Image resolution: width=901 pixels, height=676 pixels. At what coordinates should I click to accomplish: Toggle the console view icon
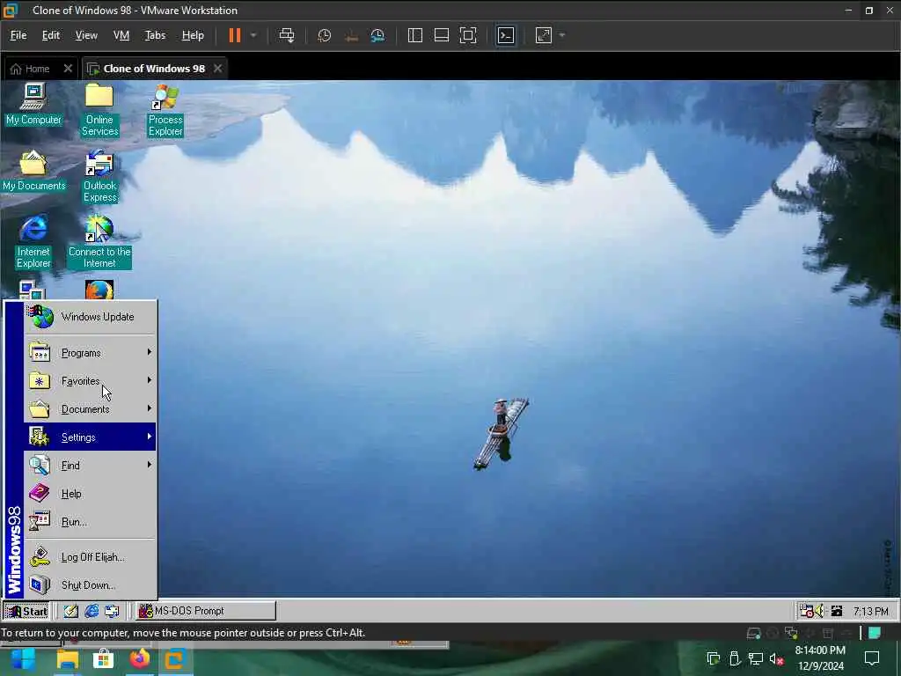(506, 35)
